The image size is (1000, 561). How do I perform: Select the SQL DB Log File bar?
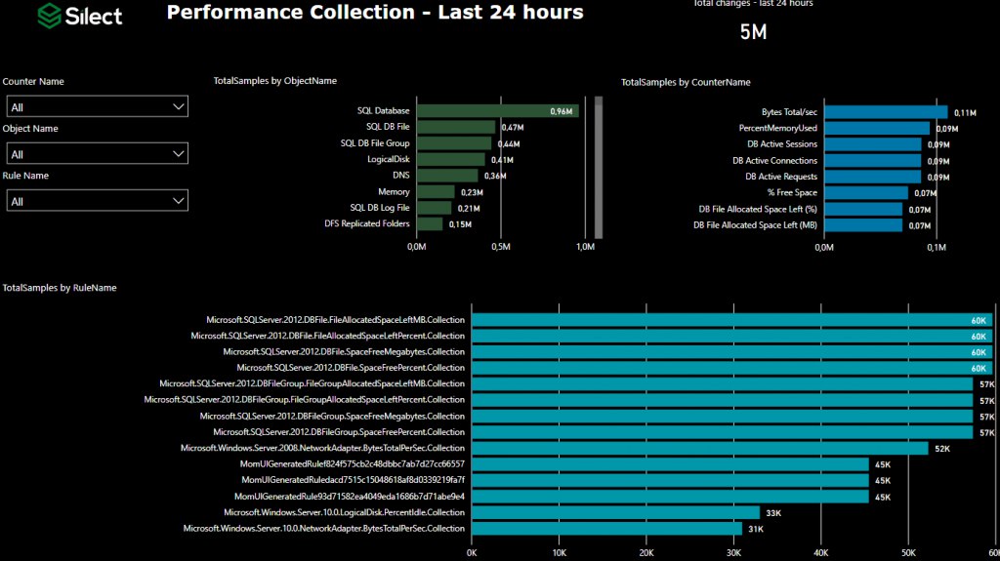pyautogui.click(x=435, y=208)
